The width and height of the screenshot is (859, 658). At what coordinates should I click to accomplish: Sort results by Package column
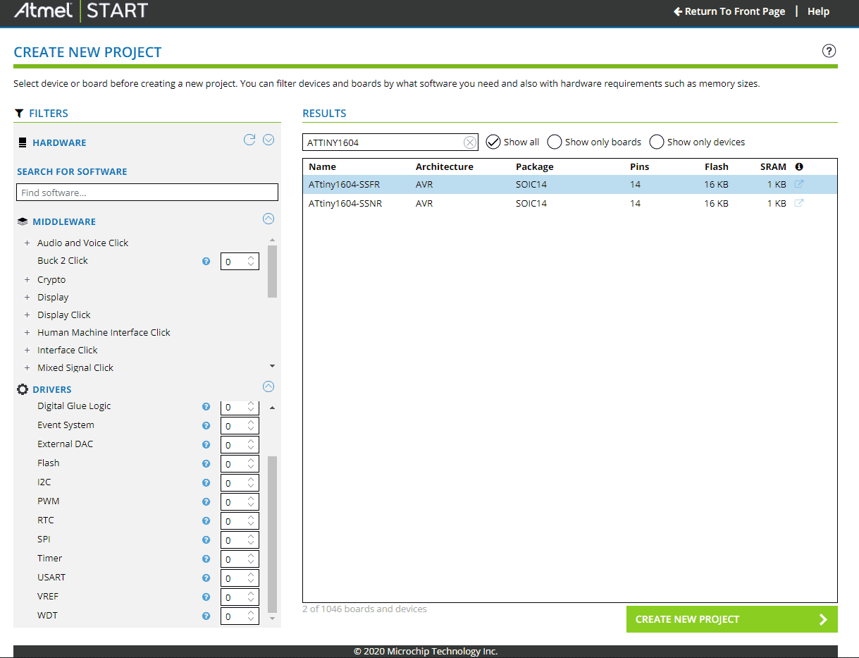point(535,167)
